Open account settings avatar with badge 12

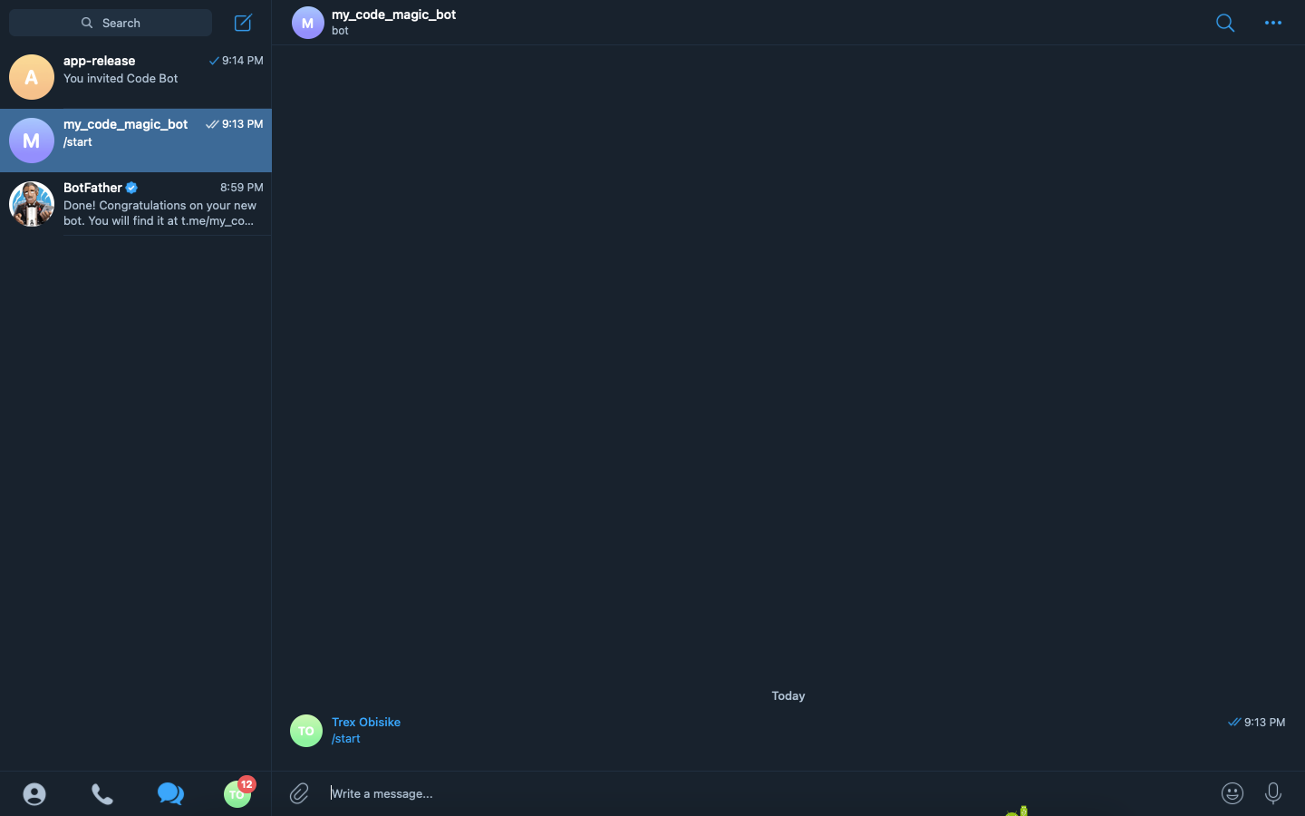pyautogui.click(x=238, y=793)
